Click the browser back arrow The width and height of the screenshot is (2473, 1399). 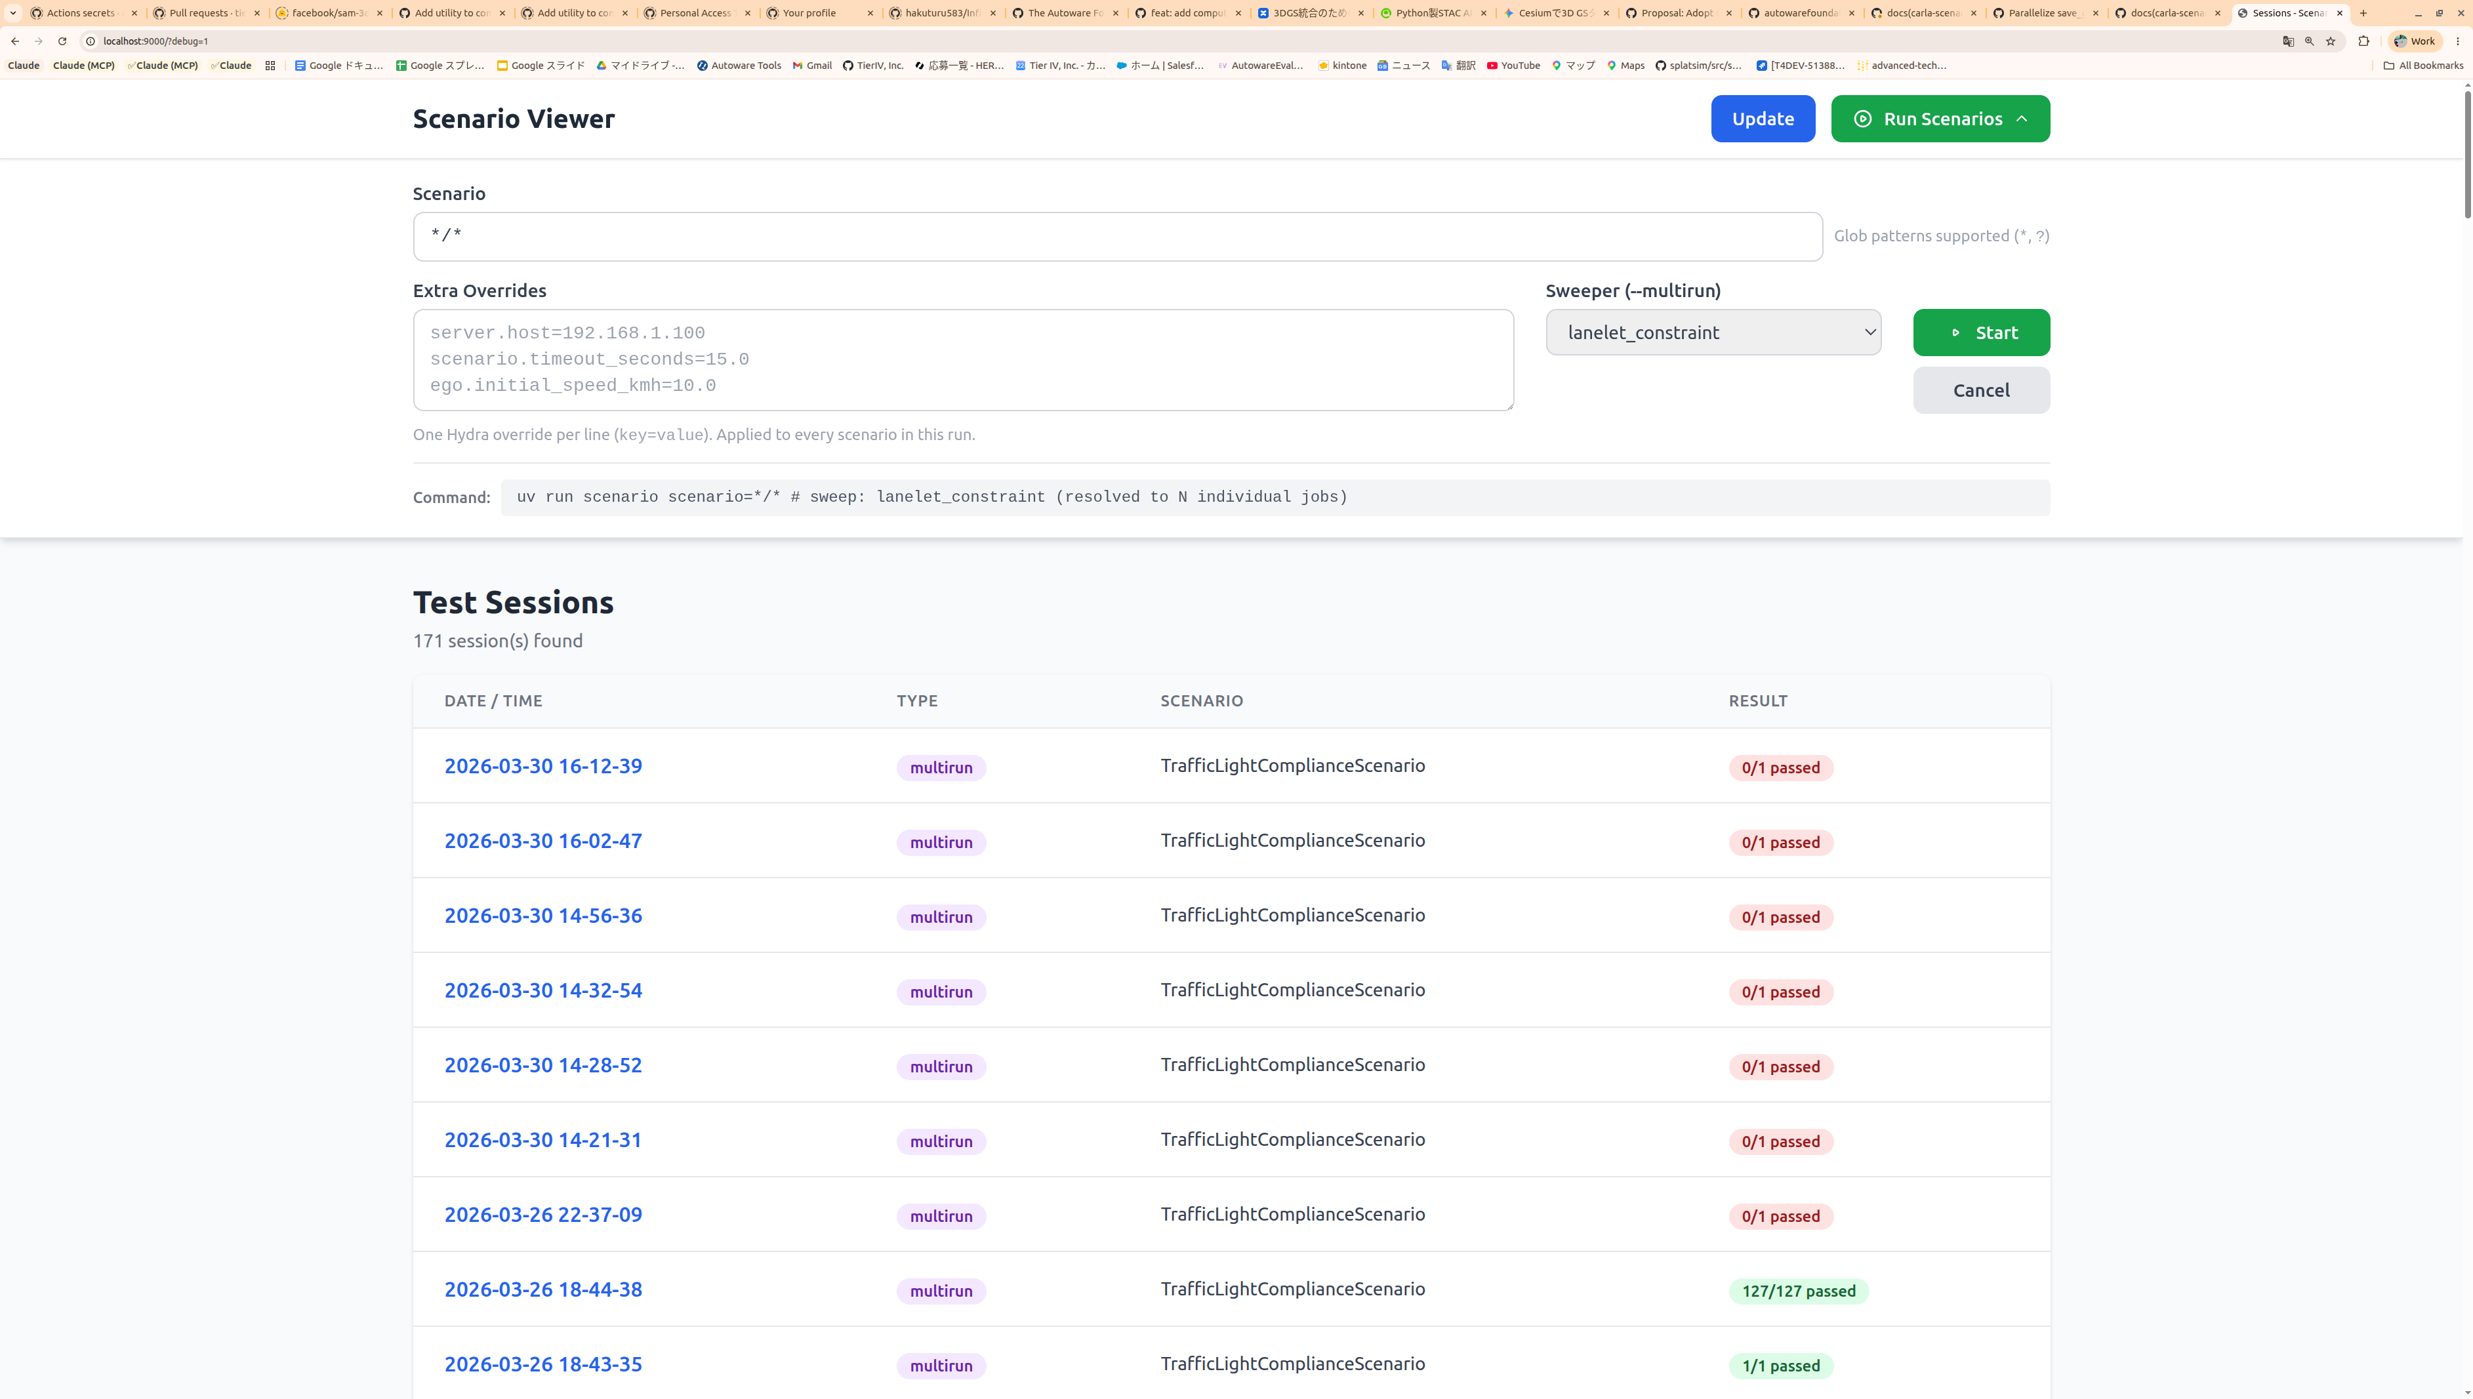pos(15,41)
